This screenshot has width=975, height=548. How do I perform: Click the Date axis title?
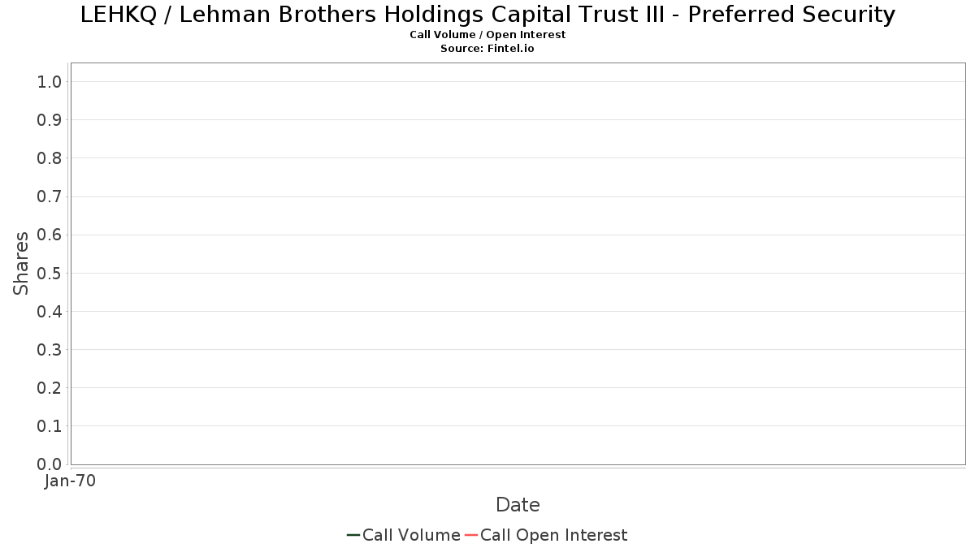click(x=518, y=505)
